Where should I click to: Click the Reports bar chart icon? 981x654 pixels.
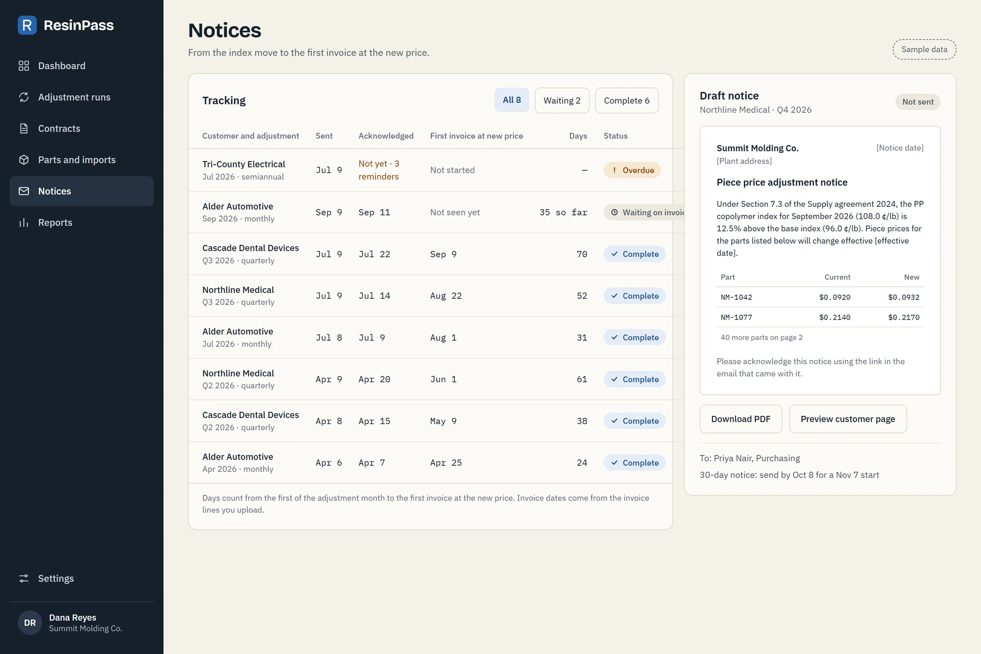pos(24,222)
